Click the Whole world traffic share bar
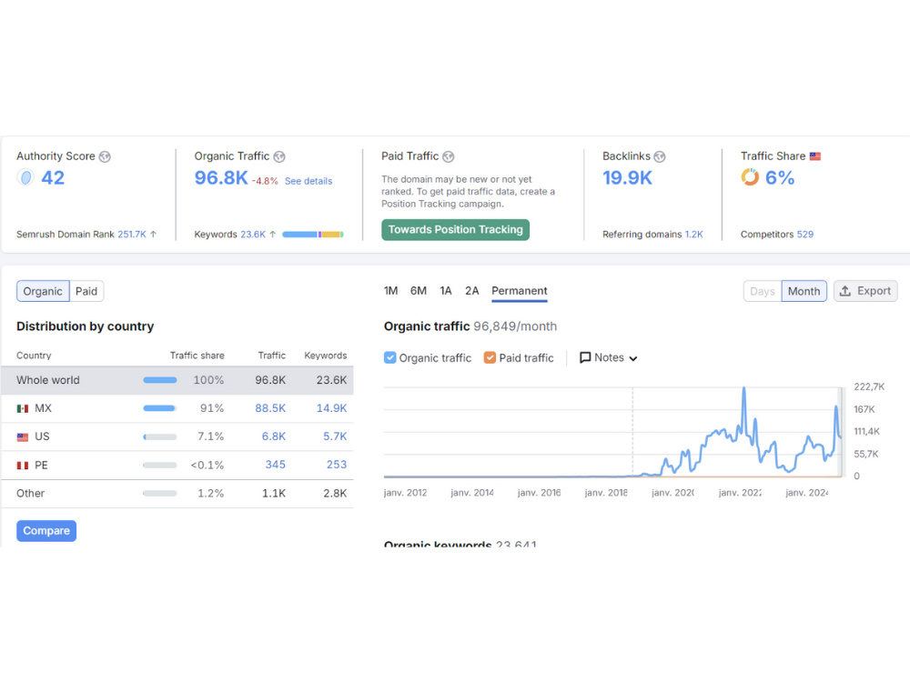The width and height of the screenshot is (910, 682). [x=160, y=380]
